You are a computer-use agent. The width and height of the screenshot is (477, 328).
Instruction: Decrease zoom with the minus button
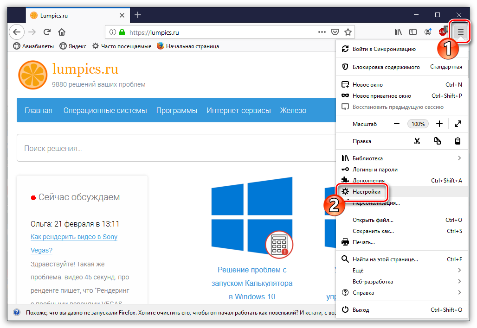[397, 124]
